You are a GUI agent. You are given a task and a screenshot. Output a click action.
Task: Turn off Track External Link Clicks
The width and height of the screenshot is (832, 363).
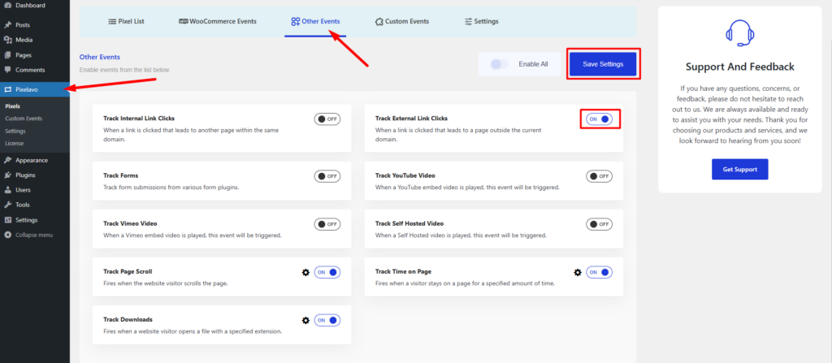(x=600, y=119)
